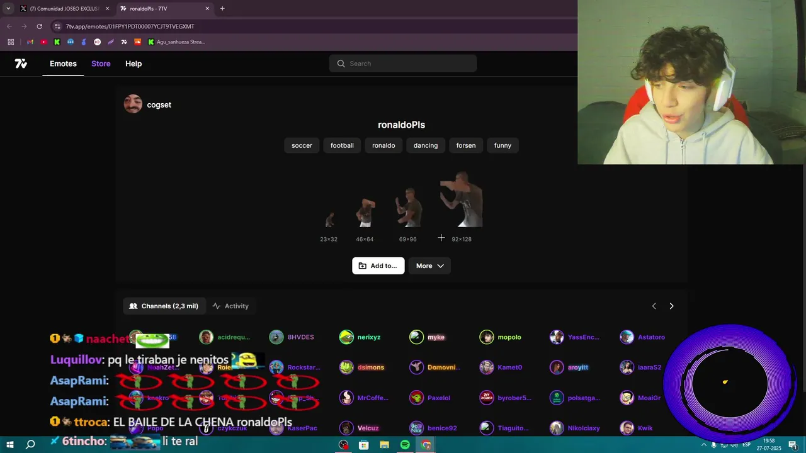
Task: Click the 23×32 emote preview
Action: [329, 220]
